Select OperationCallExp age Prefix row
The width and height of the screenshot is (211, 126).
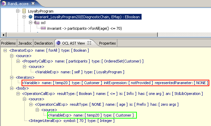tap(107, 104)
